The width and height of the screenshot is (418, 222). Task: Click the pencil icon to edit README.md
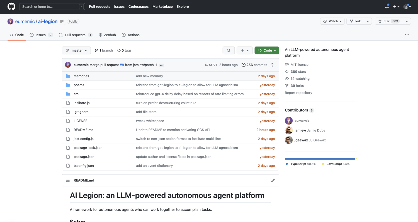point(273,180)
